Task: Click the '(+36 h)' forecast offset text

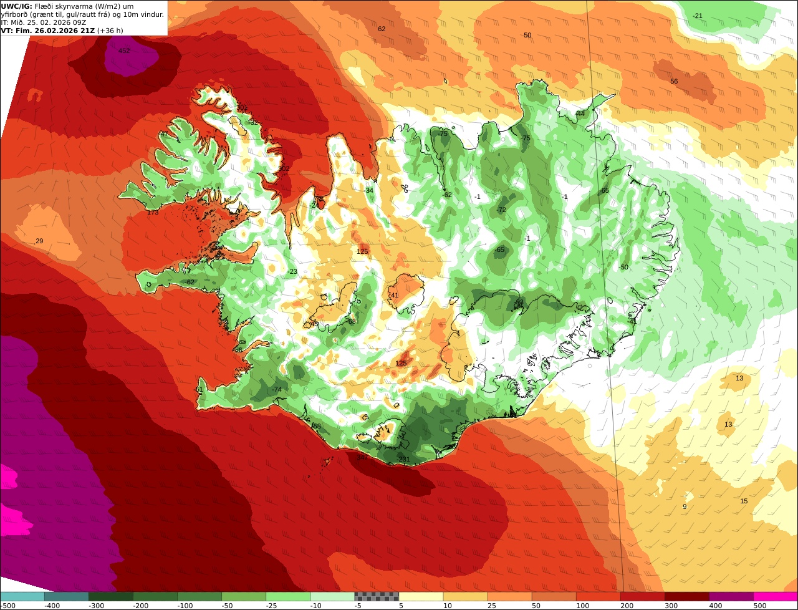Action: 110,31
